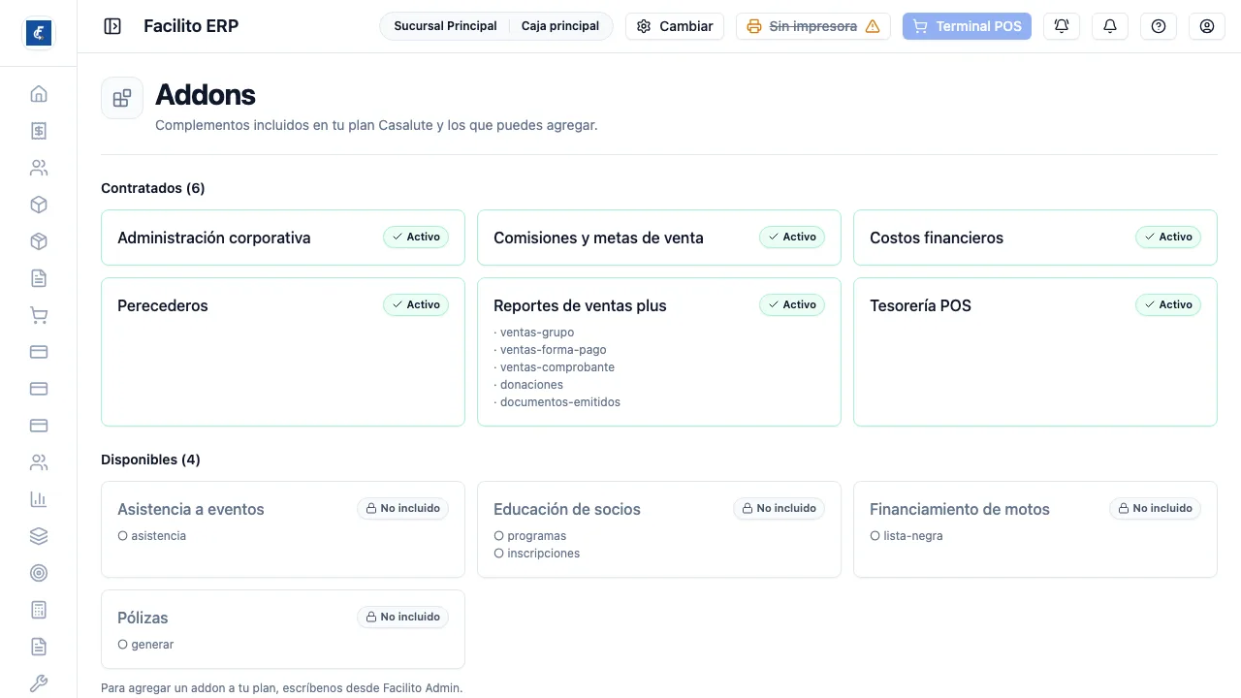
Task: Click the Pólizas addon title
Action: 143,618
